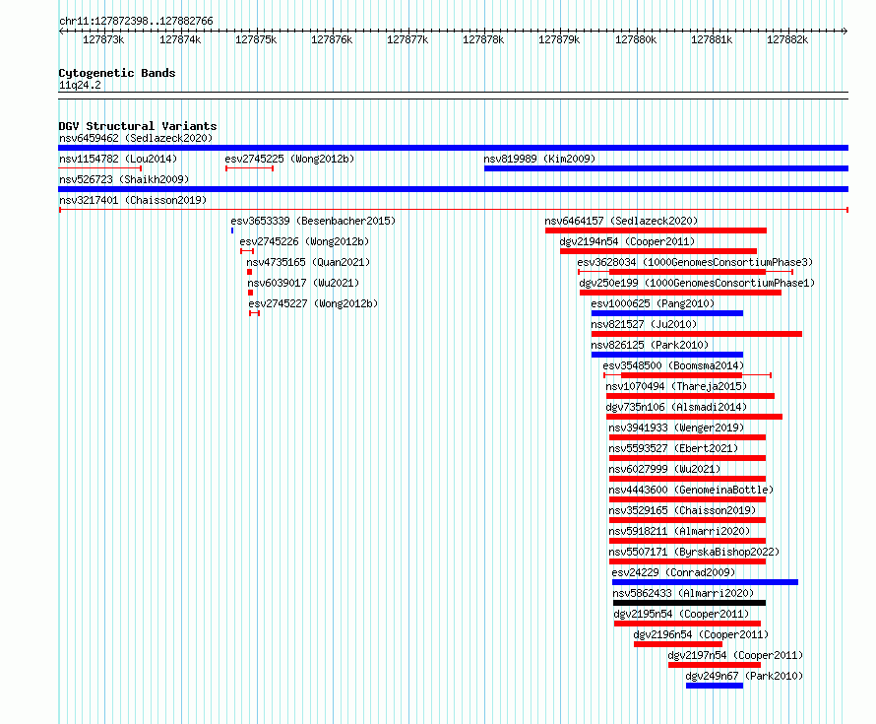Click the red bar under nsv821527 (Ju2010)
Viewport: 876px width, 724px height.
697,334
